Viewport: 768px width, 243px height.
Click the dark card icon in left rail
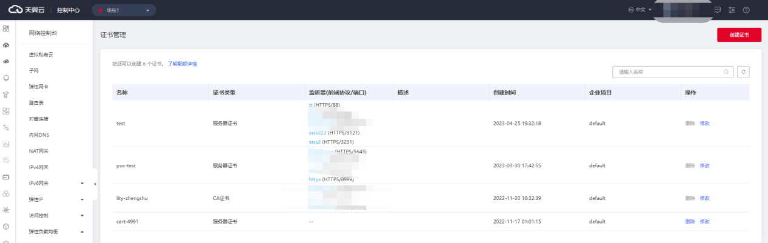coord(6,177)
